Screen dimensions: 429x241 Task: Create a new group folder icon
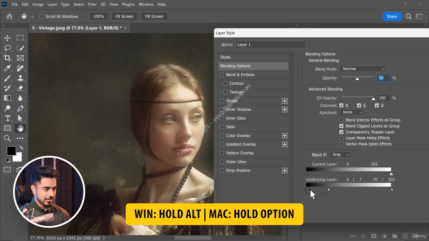395,236
